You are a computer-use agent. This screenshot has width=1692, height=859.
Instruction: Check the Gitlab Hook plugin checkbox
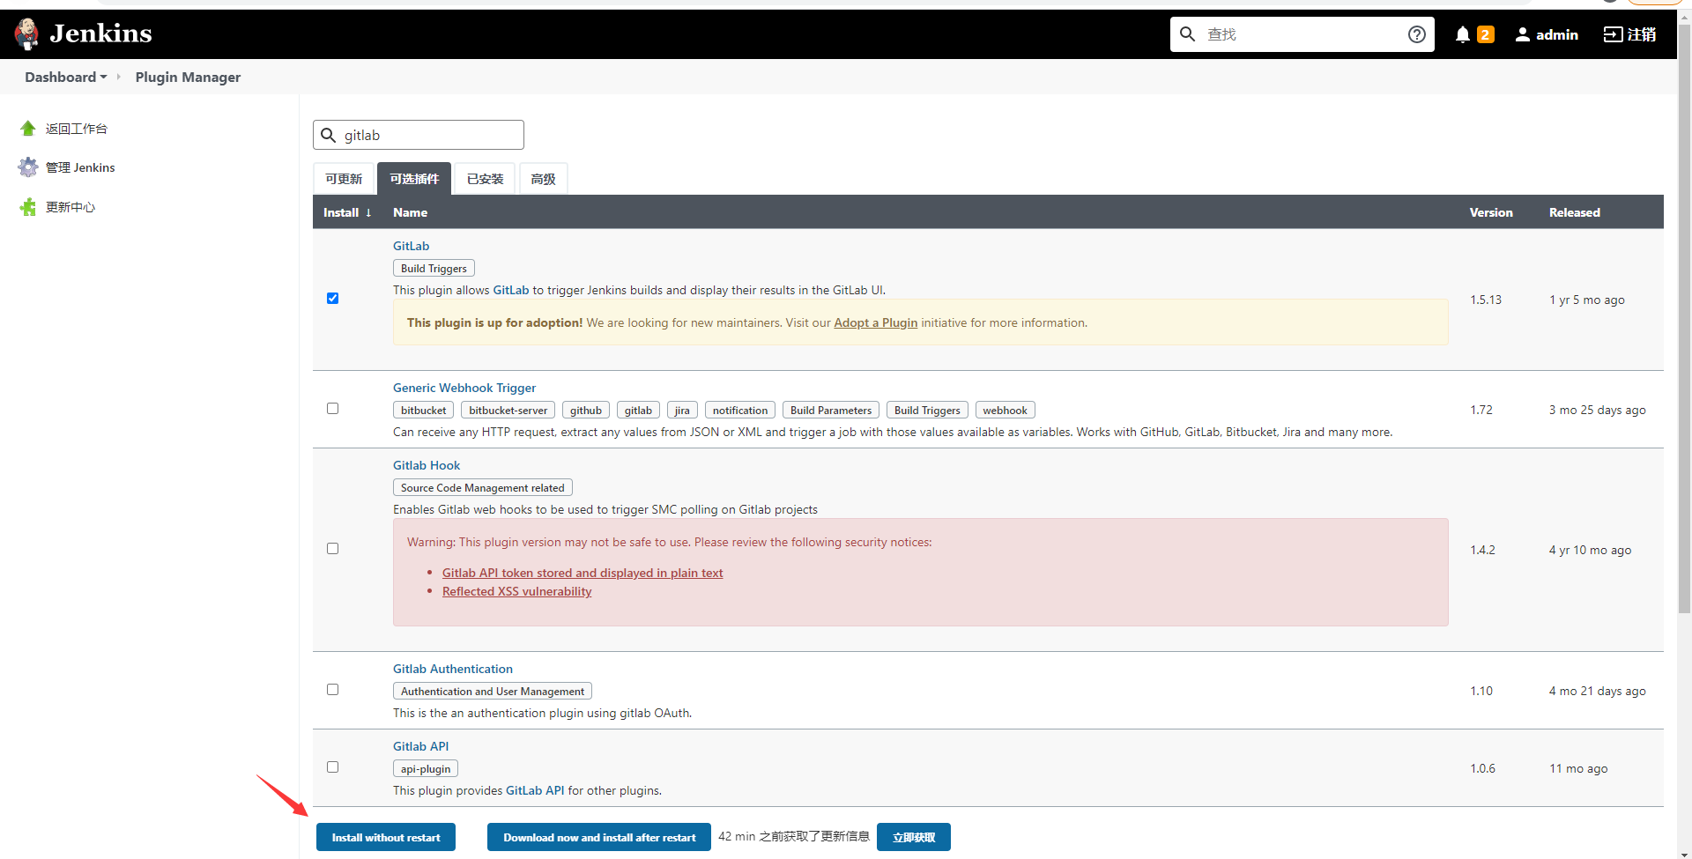[332, 549]
